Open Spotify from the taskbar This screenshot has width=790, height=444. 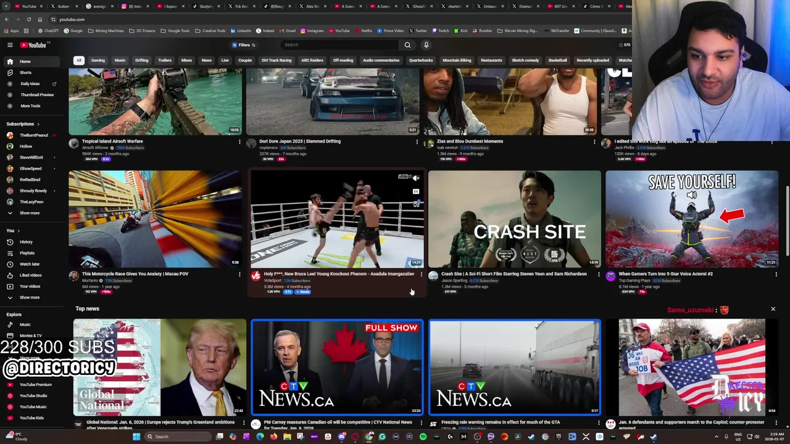coord(423,437)
